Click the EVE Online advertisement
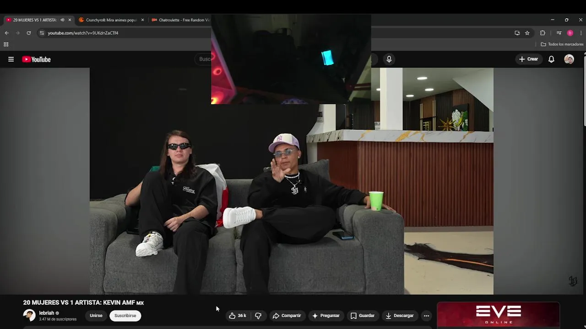The image size is (586, 329). pyautogui.click(x=498, y=315)
